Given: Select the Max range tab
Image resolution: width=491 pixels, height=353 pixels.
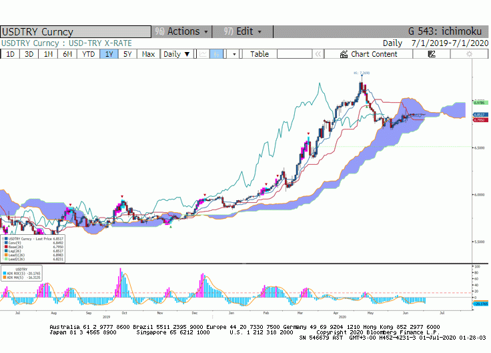Looking at the screenshot, I should point(148,54).
